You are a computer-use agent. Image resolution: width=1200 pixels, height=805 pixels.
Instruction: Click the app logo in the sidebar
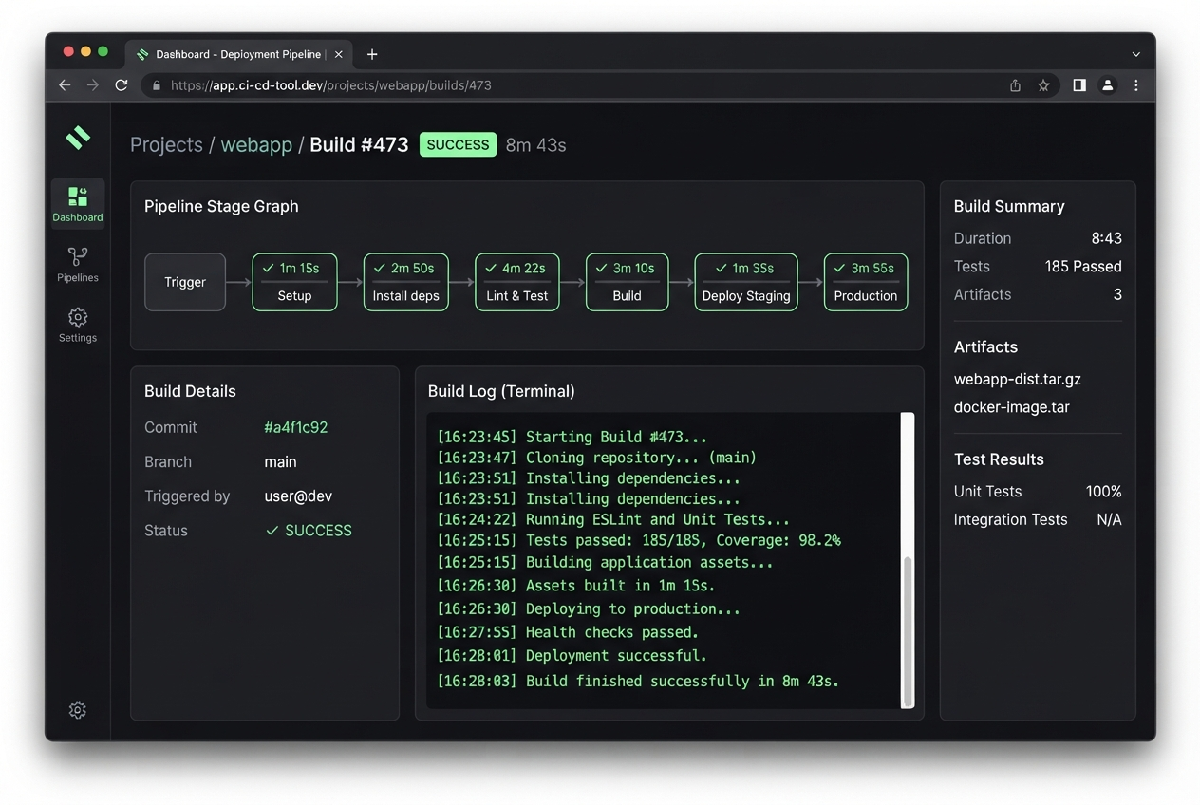(78, 138)
